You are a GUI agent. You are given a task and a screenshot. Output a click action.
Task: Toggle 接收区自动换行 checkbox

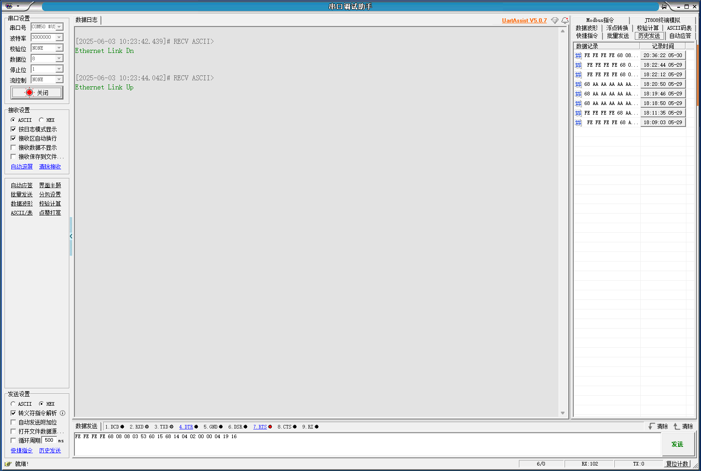point(13,138)
